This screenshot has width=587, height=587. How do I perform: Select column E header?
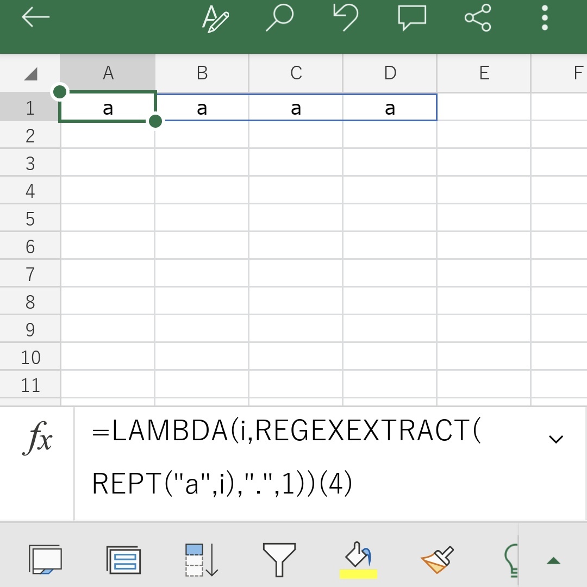[x=484, y=73]
